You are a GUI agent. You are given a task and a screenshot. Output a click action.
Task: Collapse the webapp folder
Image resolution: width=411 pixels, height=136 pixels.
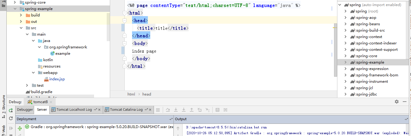pyautogui.click(x=33, y=73)
